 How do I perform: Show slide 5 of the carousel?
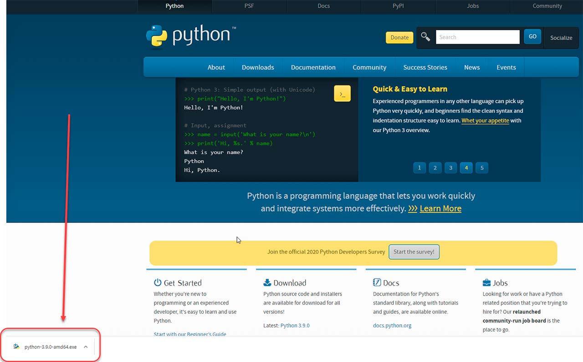(482, 168)
